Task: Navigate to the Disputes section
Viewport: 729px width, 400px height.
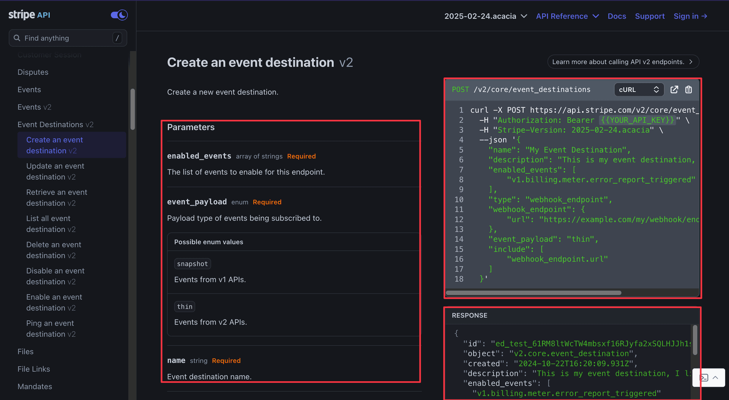Action: (x=33, y=72)
